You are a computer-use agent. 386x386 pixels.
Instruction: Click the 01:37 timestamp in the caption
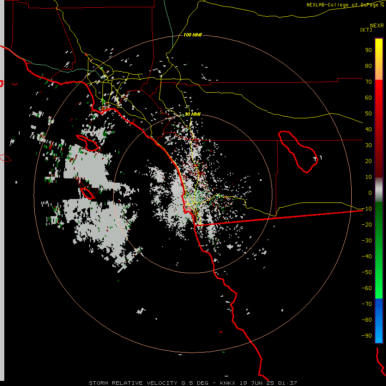tap(287, 383)
